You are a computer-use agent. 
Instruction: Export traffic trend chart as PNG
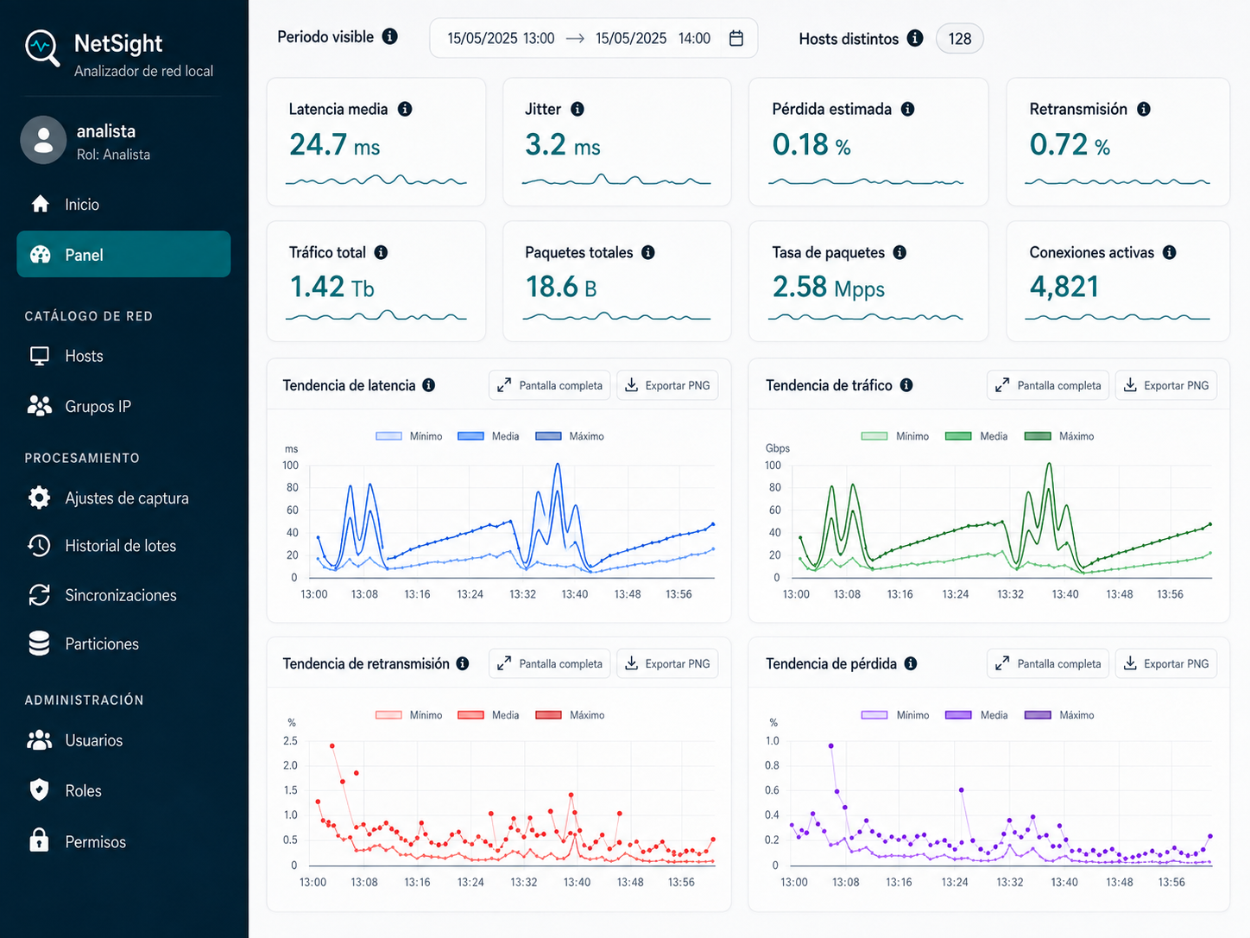(1166, 385)
